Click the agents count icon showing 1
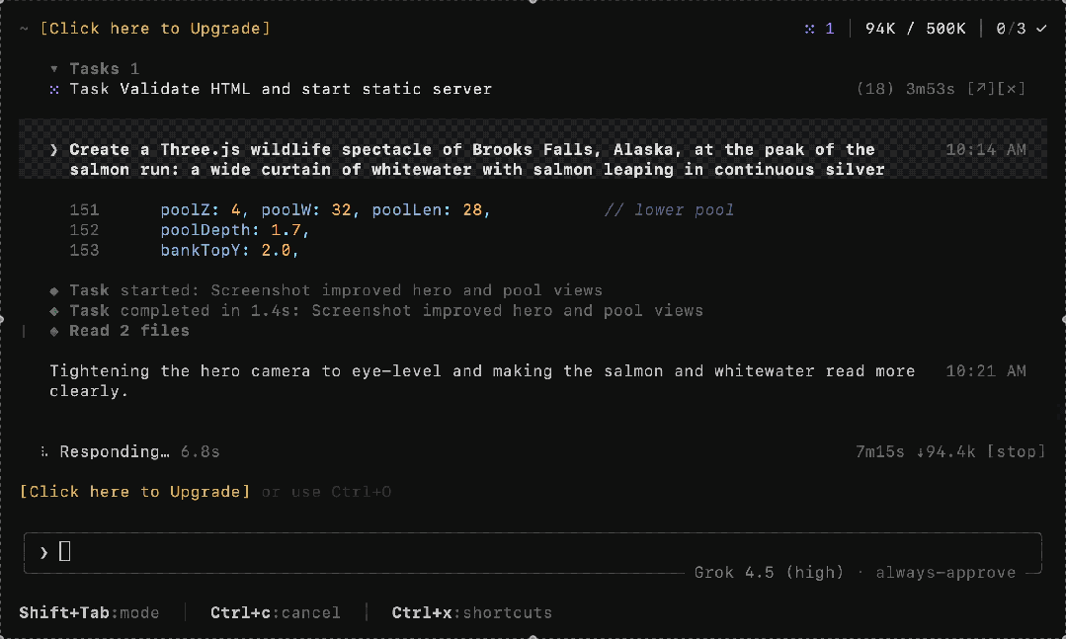Screen dimensions: 1066x639 coord(819,29)
